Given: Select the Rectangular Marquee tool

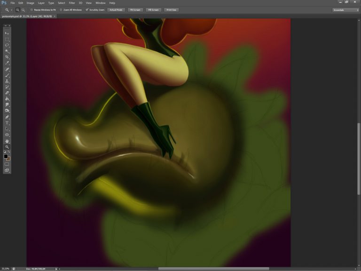Looking at the screenshot, I should 7,39.
